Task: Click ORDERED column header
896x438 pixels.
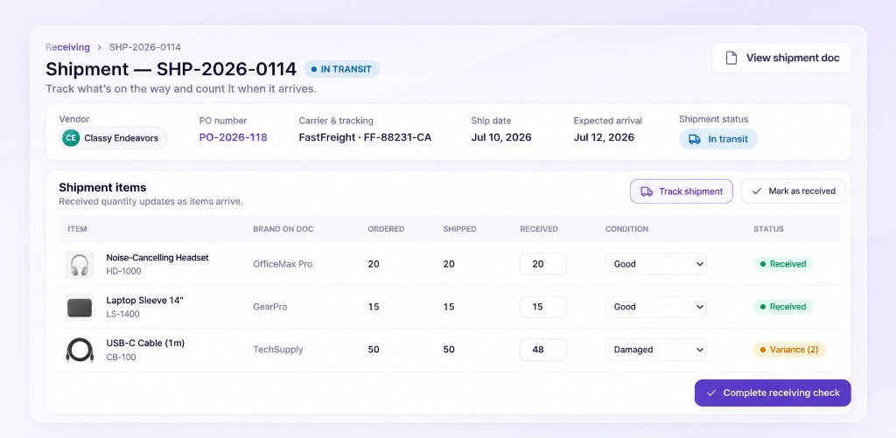Action: (x=386, y=229)
